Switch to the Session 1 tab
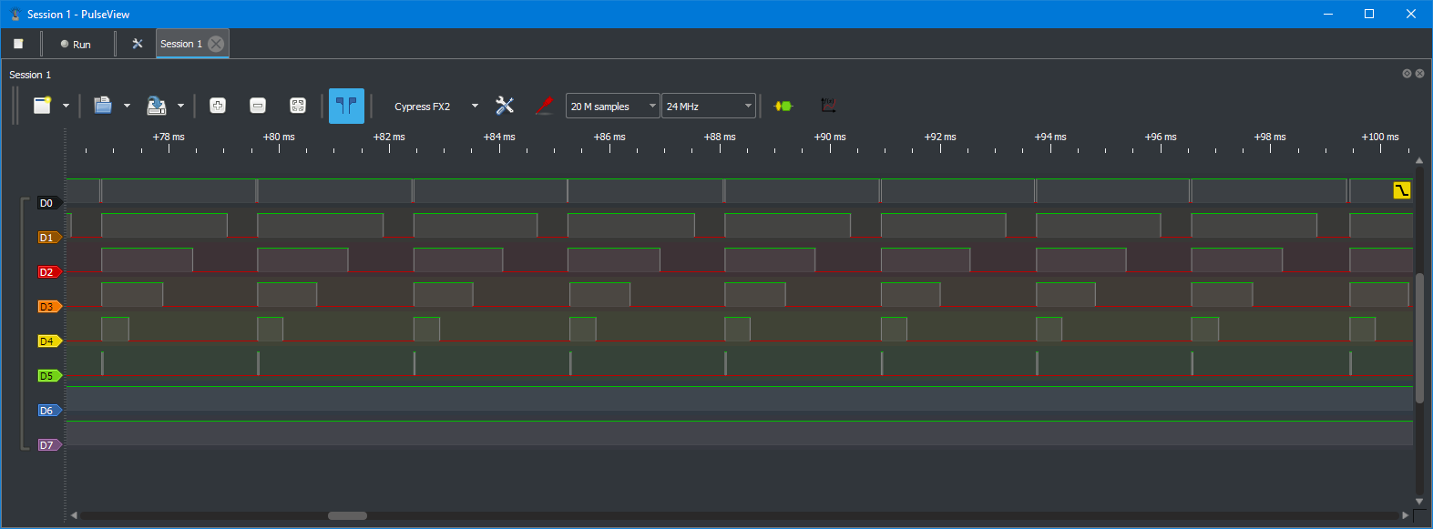Viewport: 1433px width, 529px height. point(181,44)
